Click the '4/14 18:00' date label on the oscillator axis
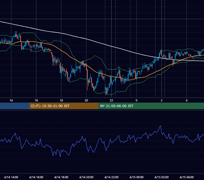Image resolution: width=204 pixels, height=180 pixels. click(x=61, y=177)
